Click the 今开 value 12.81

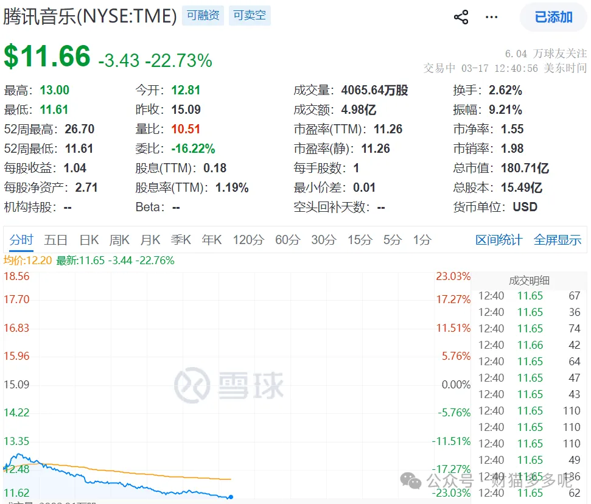186,90
